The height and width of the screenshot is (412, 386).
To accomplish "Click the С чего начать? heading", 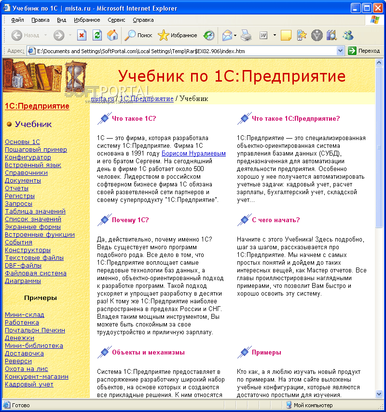I will click(x=276, y=220).
